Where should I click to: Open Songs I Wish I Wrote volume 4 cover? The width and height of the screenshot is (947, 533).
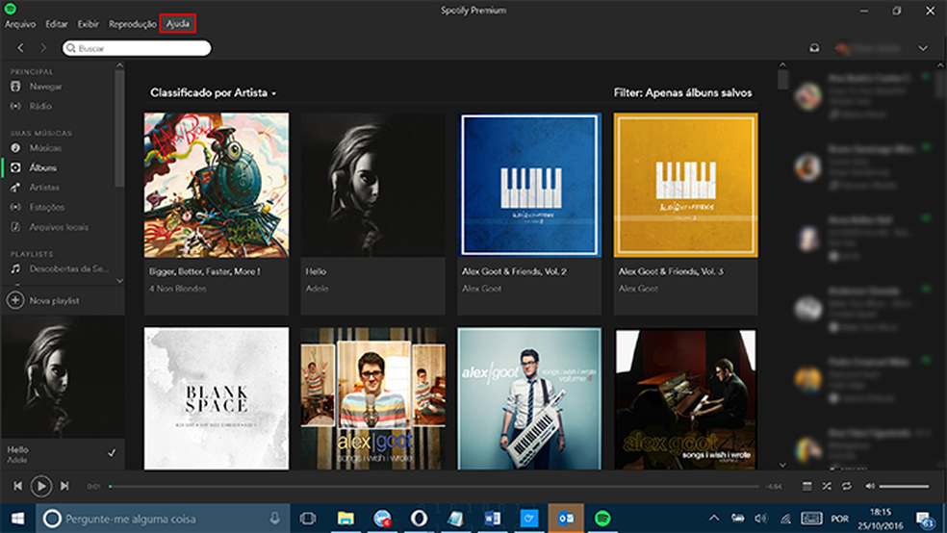tap(529, 398)
